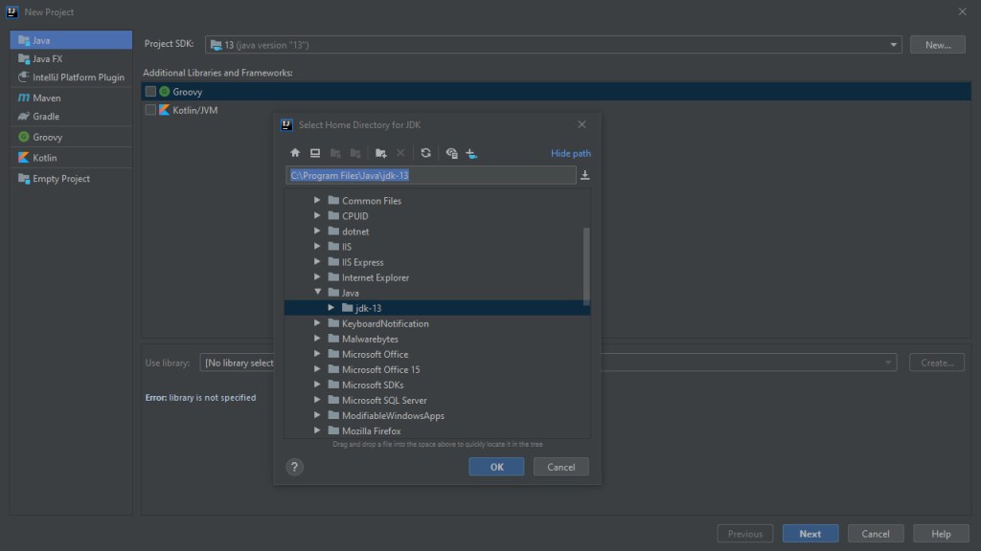Open the path history arrow icon

pyautogui.click(x=585, y=175)
